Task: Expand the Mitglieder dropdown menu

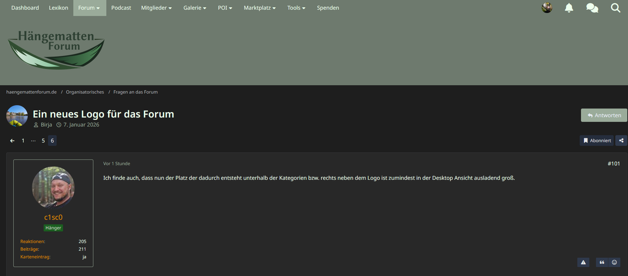Action: pyautogui.click(x=156, y=8)
